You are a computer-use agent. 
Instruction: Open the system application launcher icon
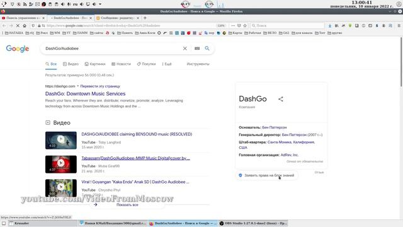[4, 4]
